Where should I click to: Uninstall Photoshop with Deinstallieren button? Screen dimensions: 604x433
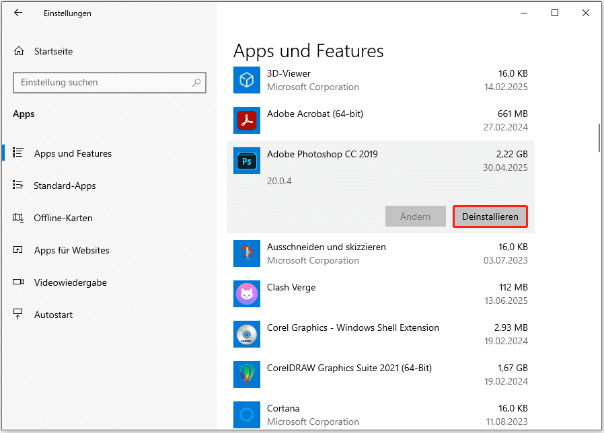[490, 216]
